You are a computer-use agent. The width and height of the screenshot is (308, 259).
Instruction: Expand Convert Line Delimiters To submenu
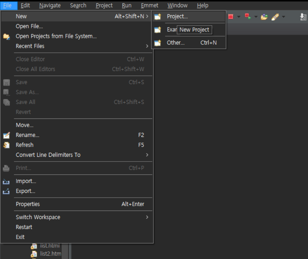point(147,155)
